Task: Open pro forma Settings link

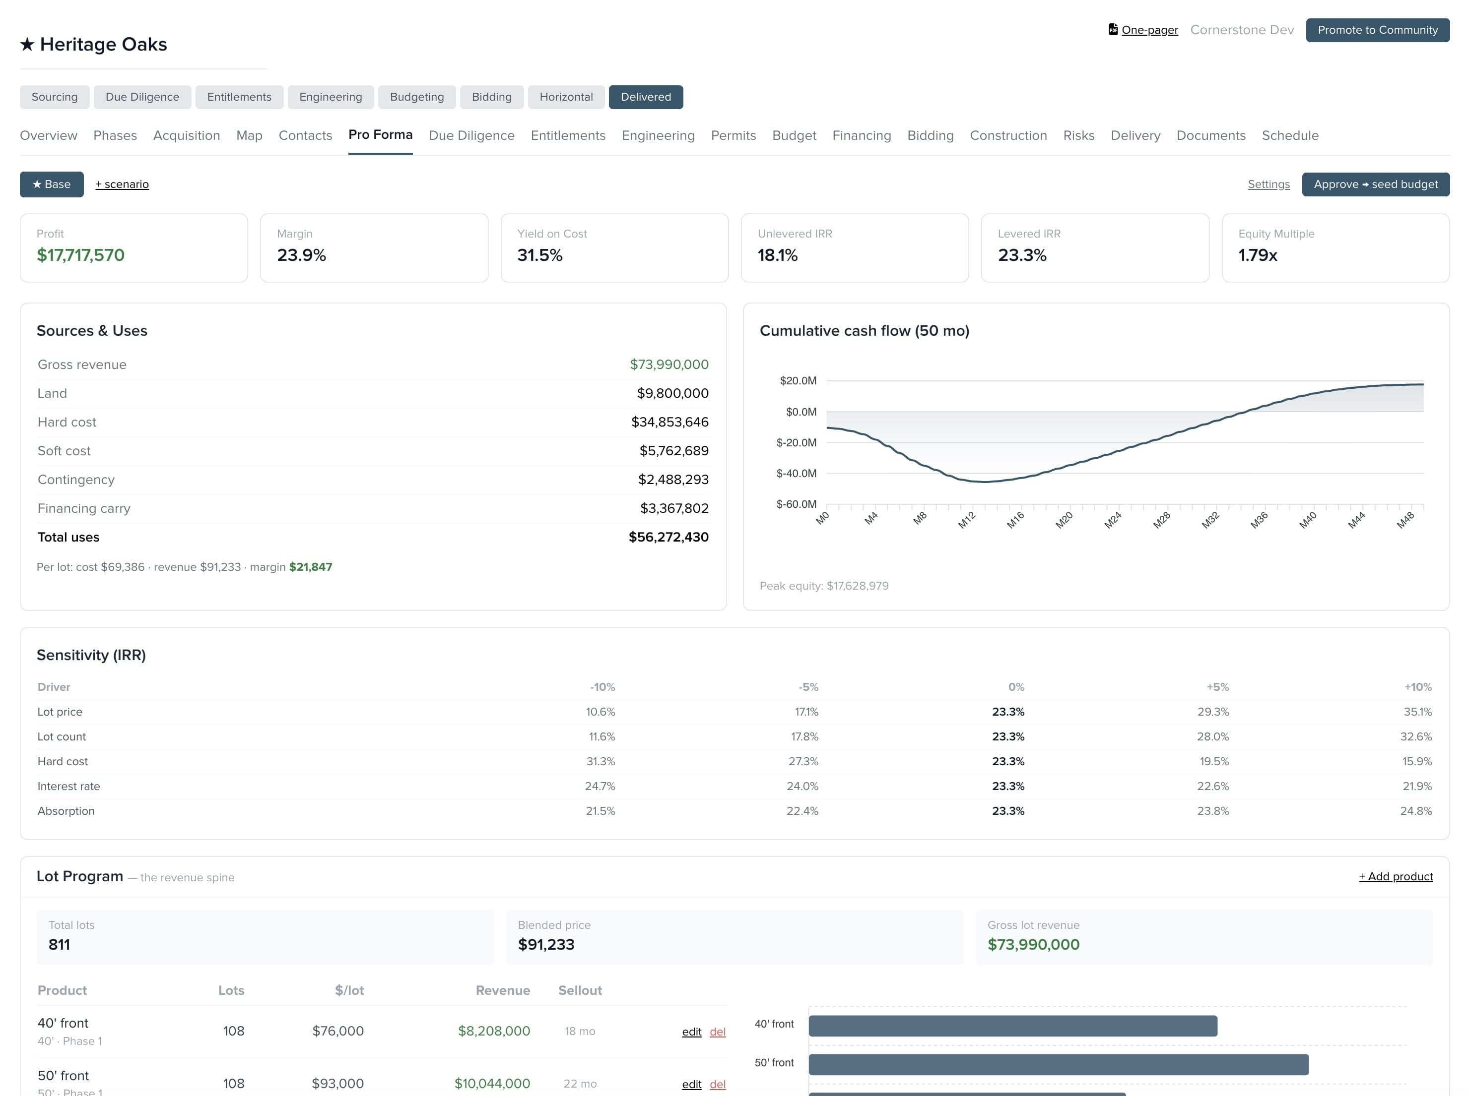Action: click(x=1268, y=184)
